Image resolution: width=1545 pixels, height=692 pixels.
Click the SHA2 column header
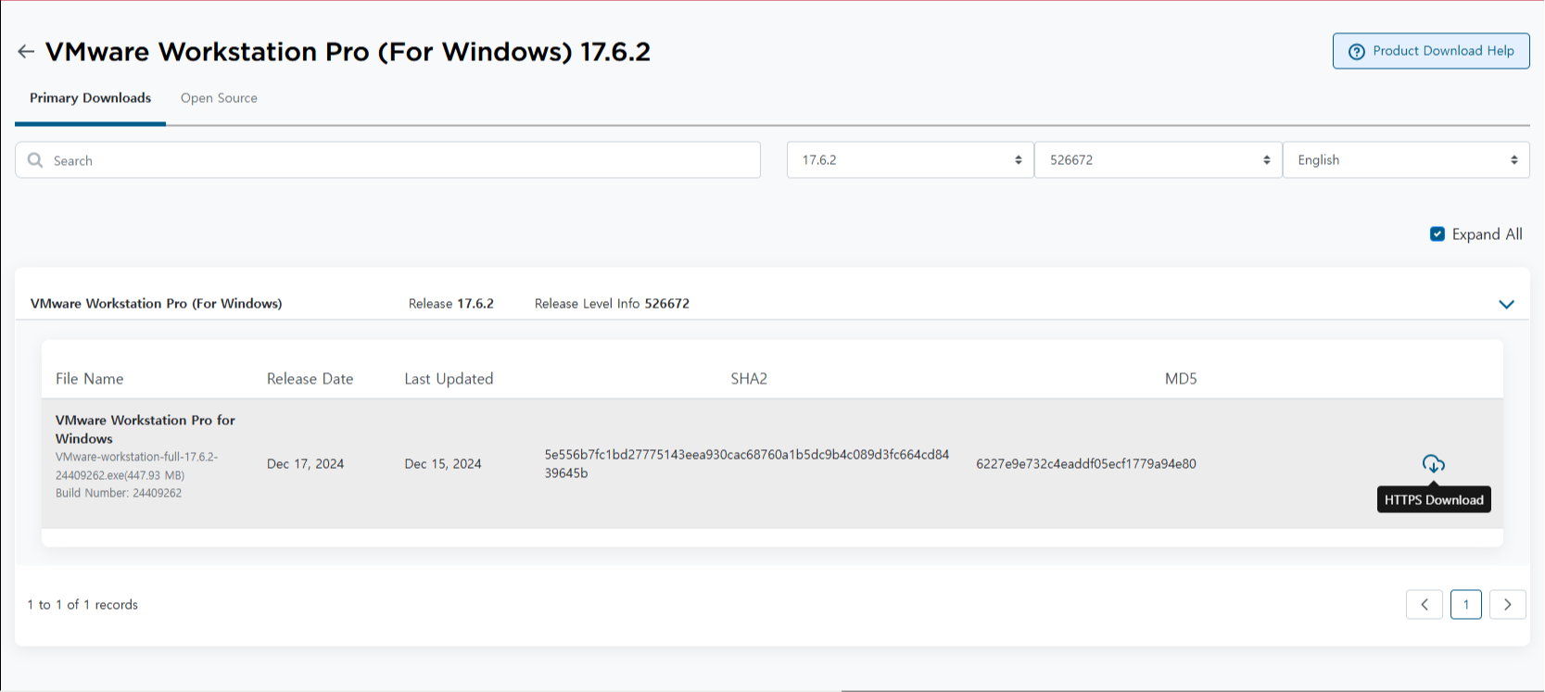pyautogui.click(x=749, y=379)
